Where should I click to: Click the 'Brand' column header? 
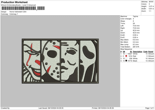(x=151, y=52)
